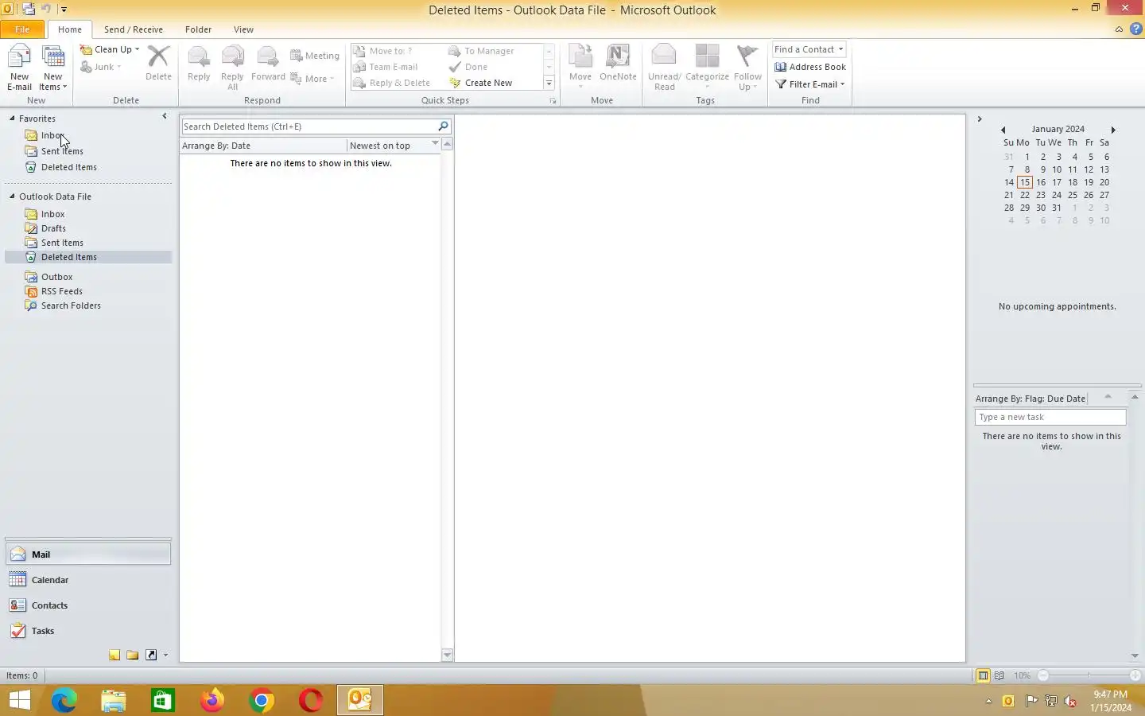
Task: Minimize the navigation pane arrow
Action: (165, 116)
